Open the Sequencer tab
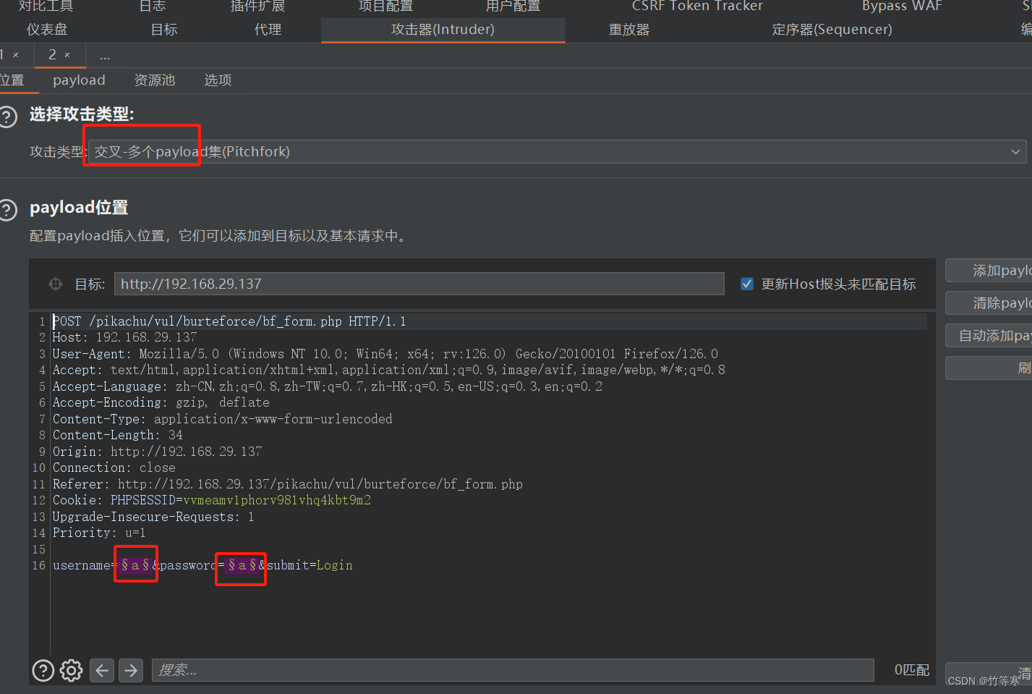Screen dimensions: 1032x694 tap(832, 30)
